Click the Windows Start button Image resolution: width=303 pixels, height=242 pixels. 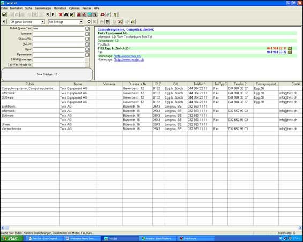click(12, 239)
